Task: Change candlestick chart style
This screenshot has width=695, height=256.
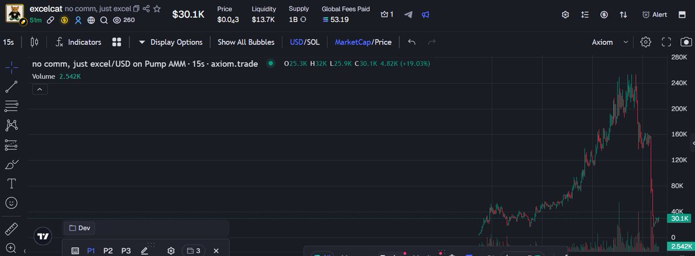Action: click(34, 42)
